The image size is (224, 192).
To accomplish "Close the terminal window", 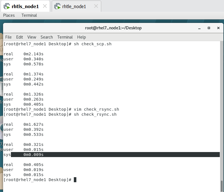I will (218, 28).
